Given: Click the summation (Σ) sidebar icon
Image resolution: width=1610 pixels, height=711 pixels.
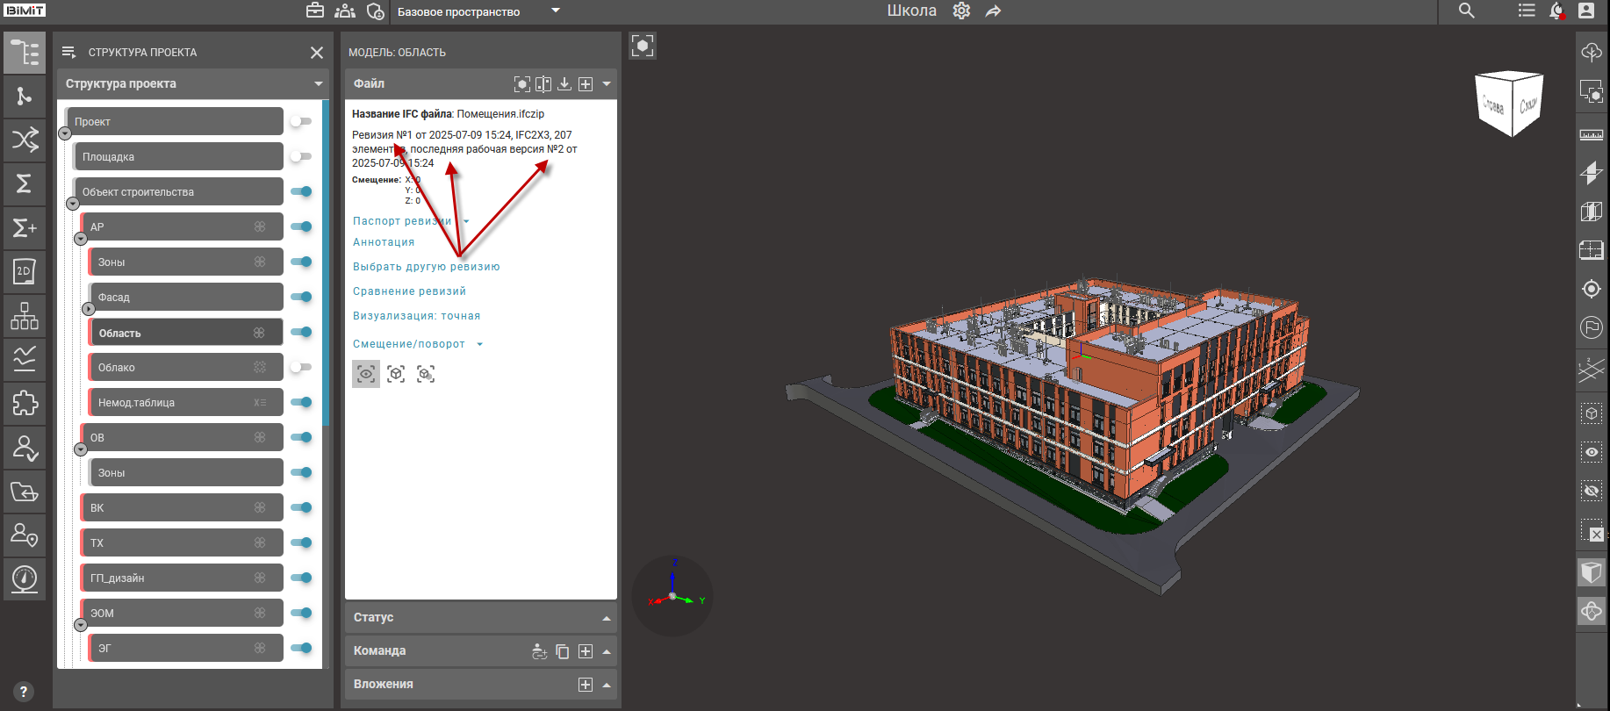Looking at the screenshot, I should pos(25,183).
